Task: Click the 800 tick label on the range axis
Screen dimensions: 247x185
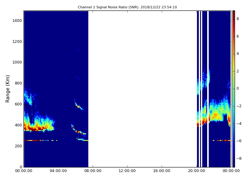Action: click(x=18, y=83)
